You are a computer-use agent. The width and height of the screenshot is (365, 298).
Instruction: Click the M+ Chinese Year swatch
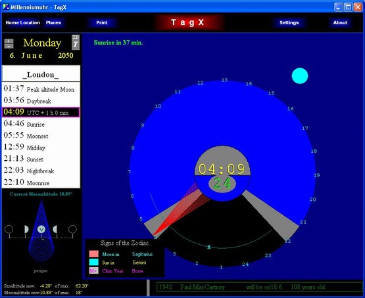(x=94, y=270)
